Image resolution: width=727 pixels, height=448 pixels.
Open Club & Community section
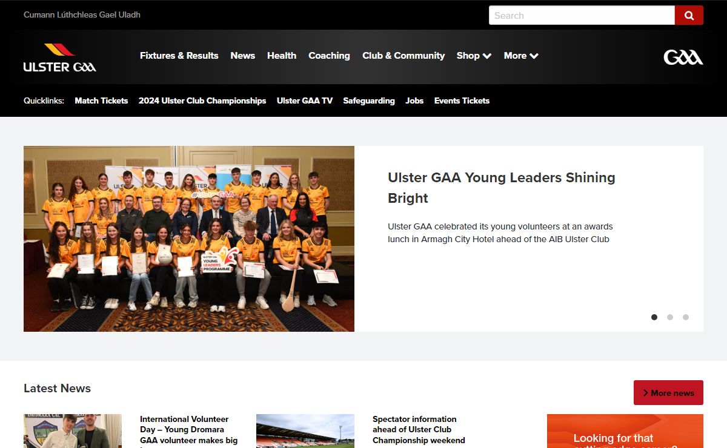click(x=403, y=56)
